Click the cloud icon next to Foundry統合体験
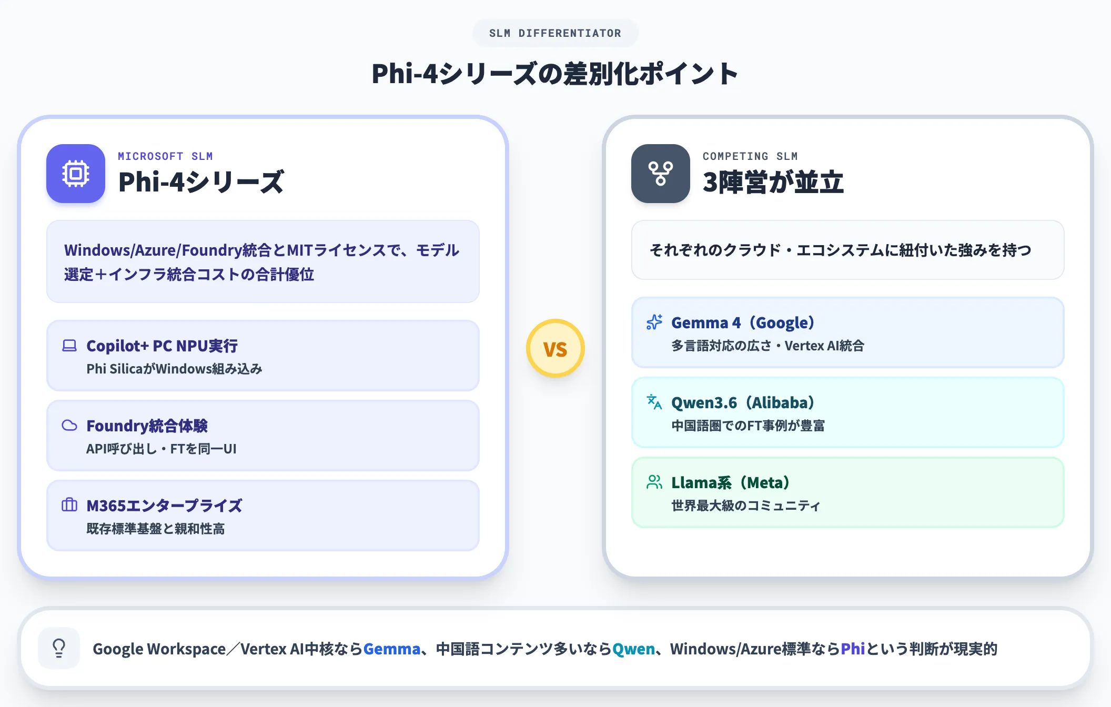Screen dimensions: 1111x707 (x=69, y=426)
